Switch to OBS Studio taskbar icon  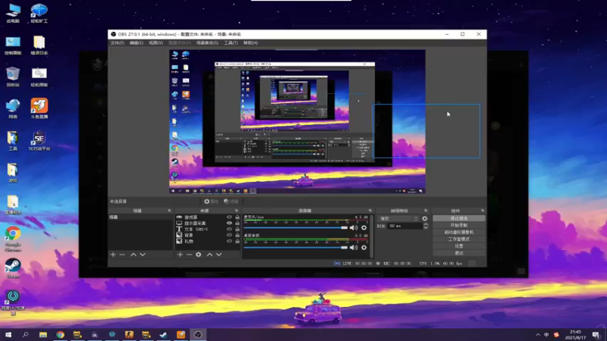pos(198,334)
